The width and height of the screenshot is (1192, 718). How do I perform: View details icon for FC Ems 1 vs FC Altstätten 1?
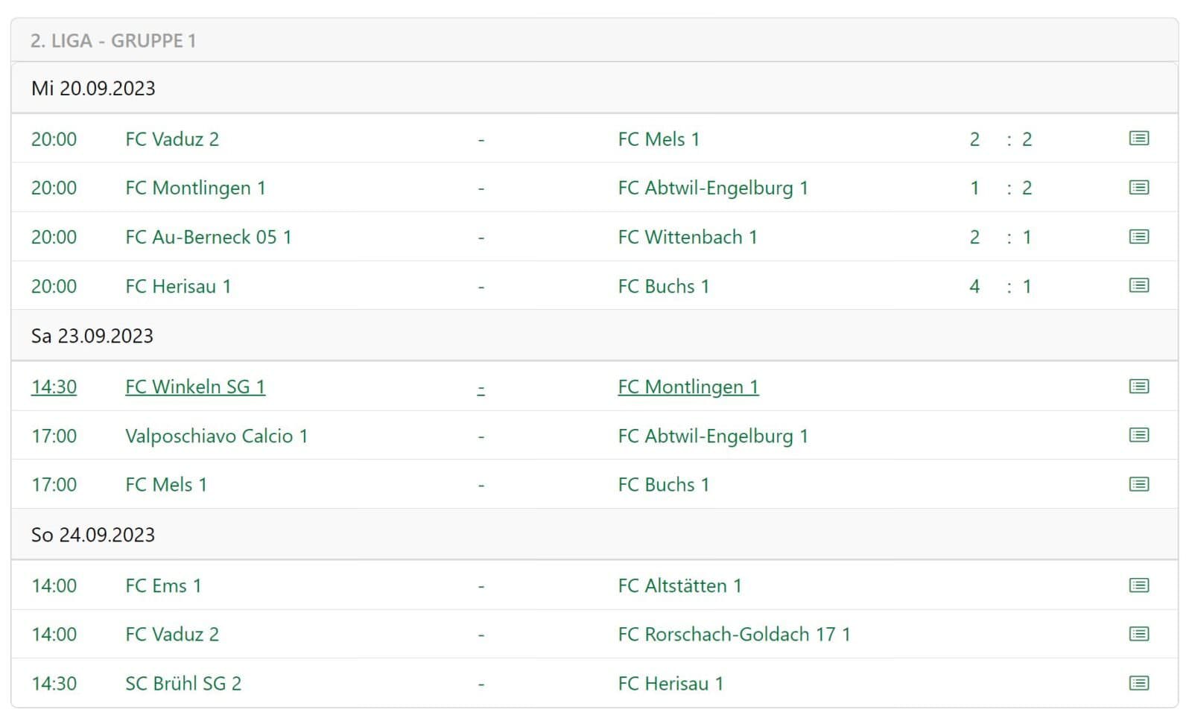click(x=1138, y=585)
